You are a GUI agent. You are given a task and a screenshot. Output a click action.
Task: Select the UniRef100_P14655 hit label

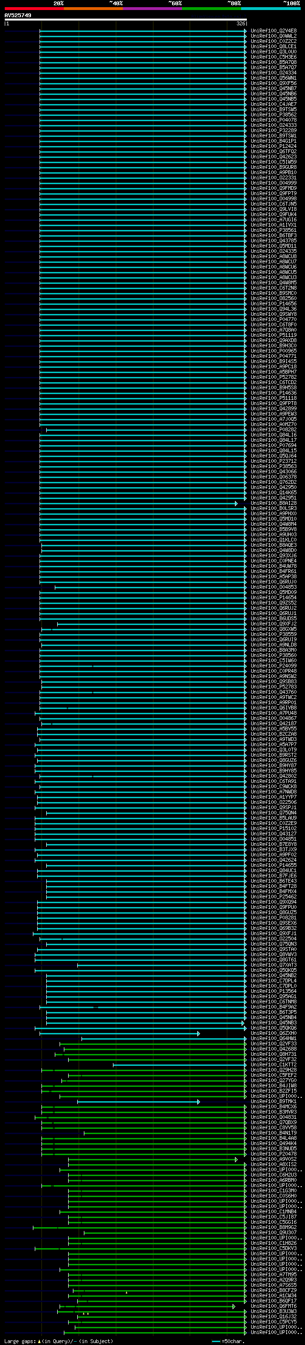[274, 865]
